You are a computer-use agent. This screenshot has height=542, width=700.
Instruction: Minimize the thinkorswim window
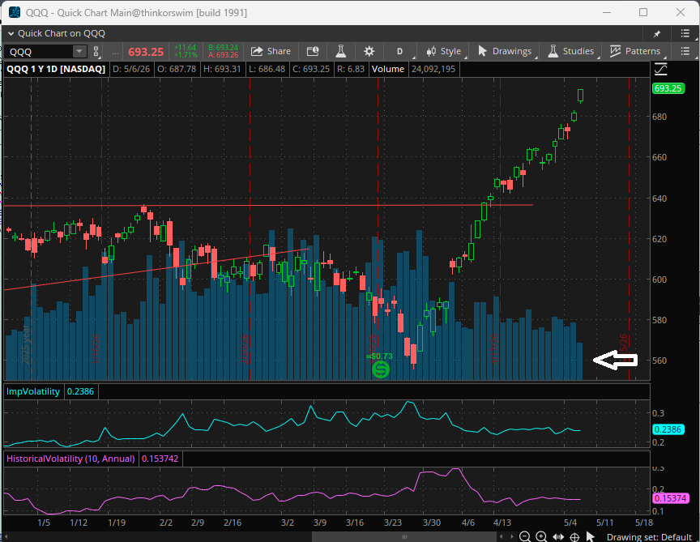[606, 12]
